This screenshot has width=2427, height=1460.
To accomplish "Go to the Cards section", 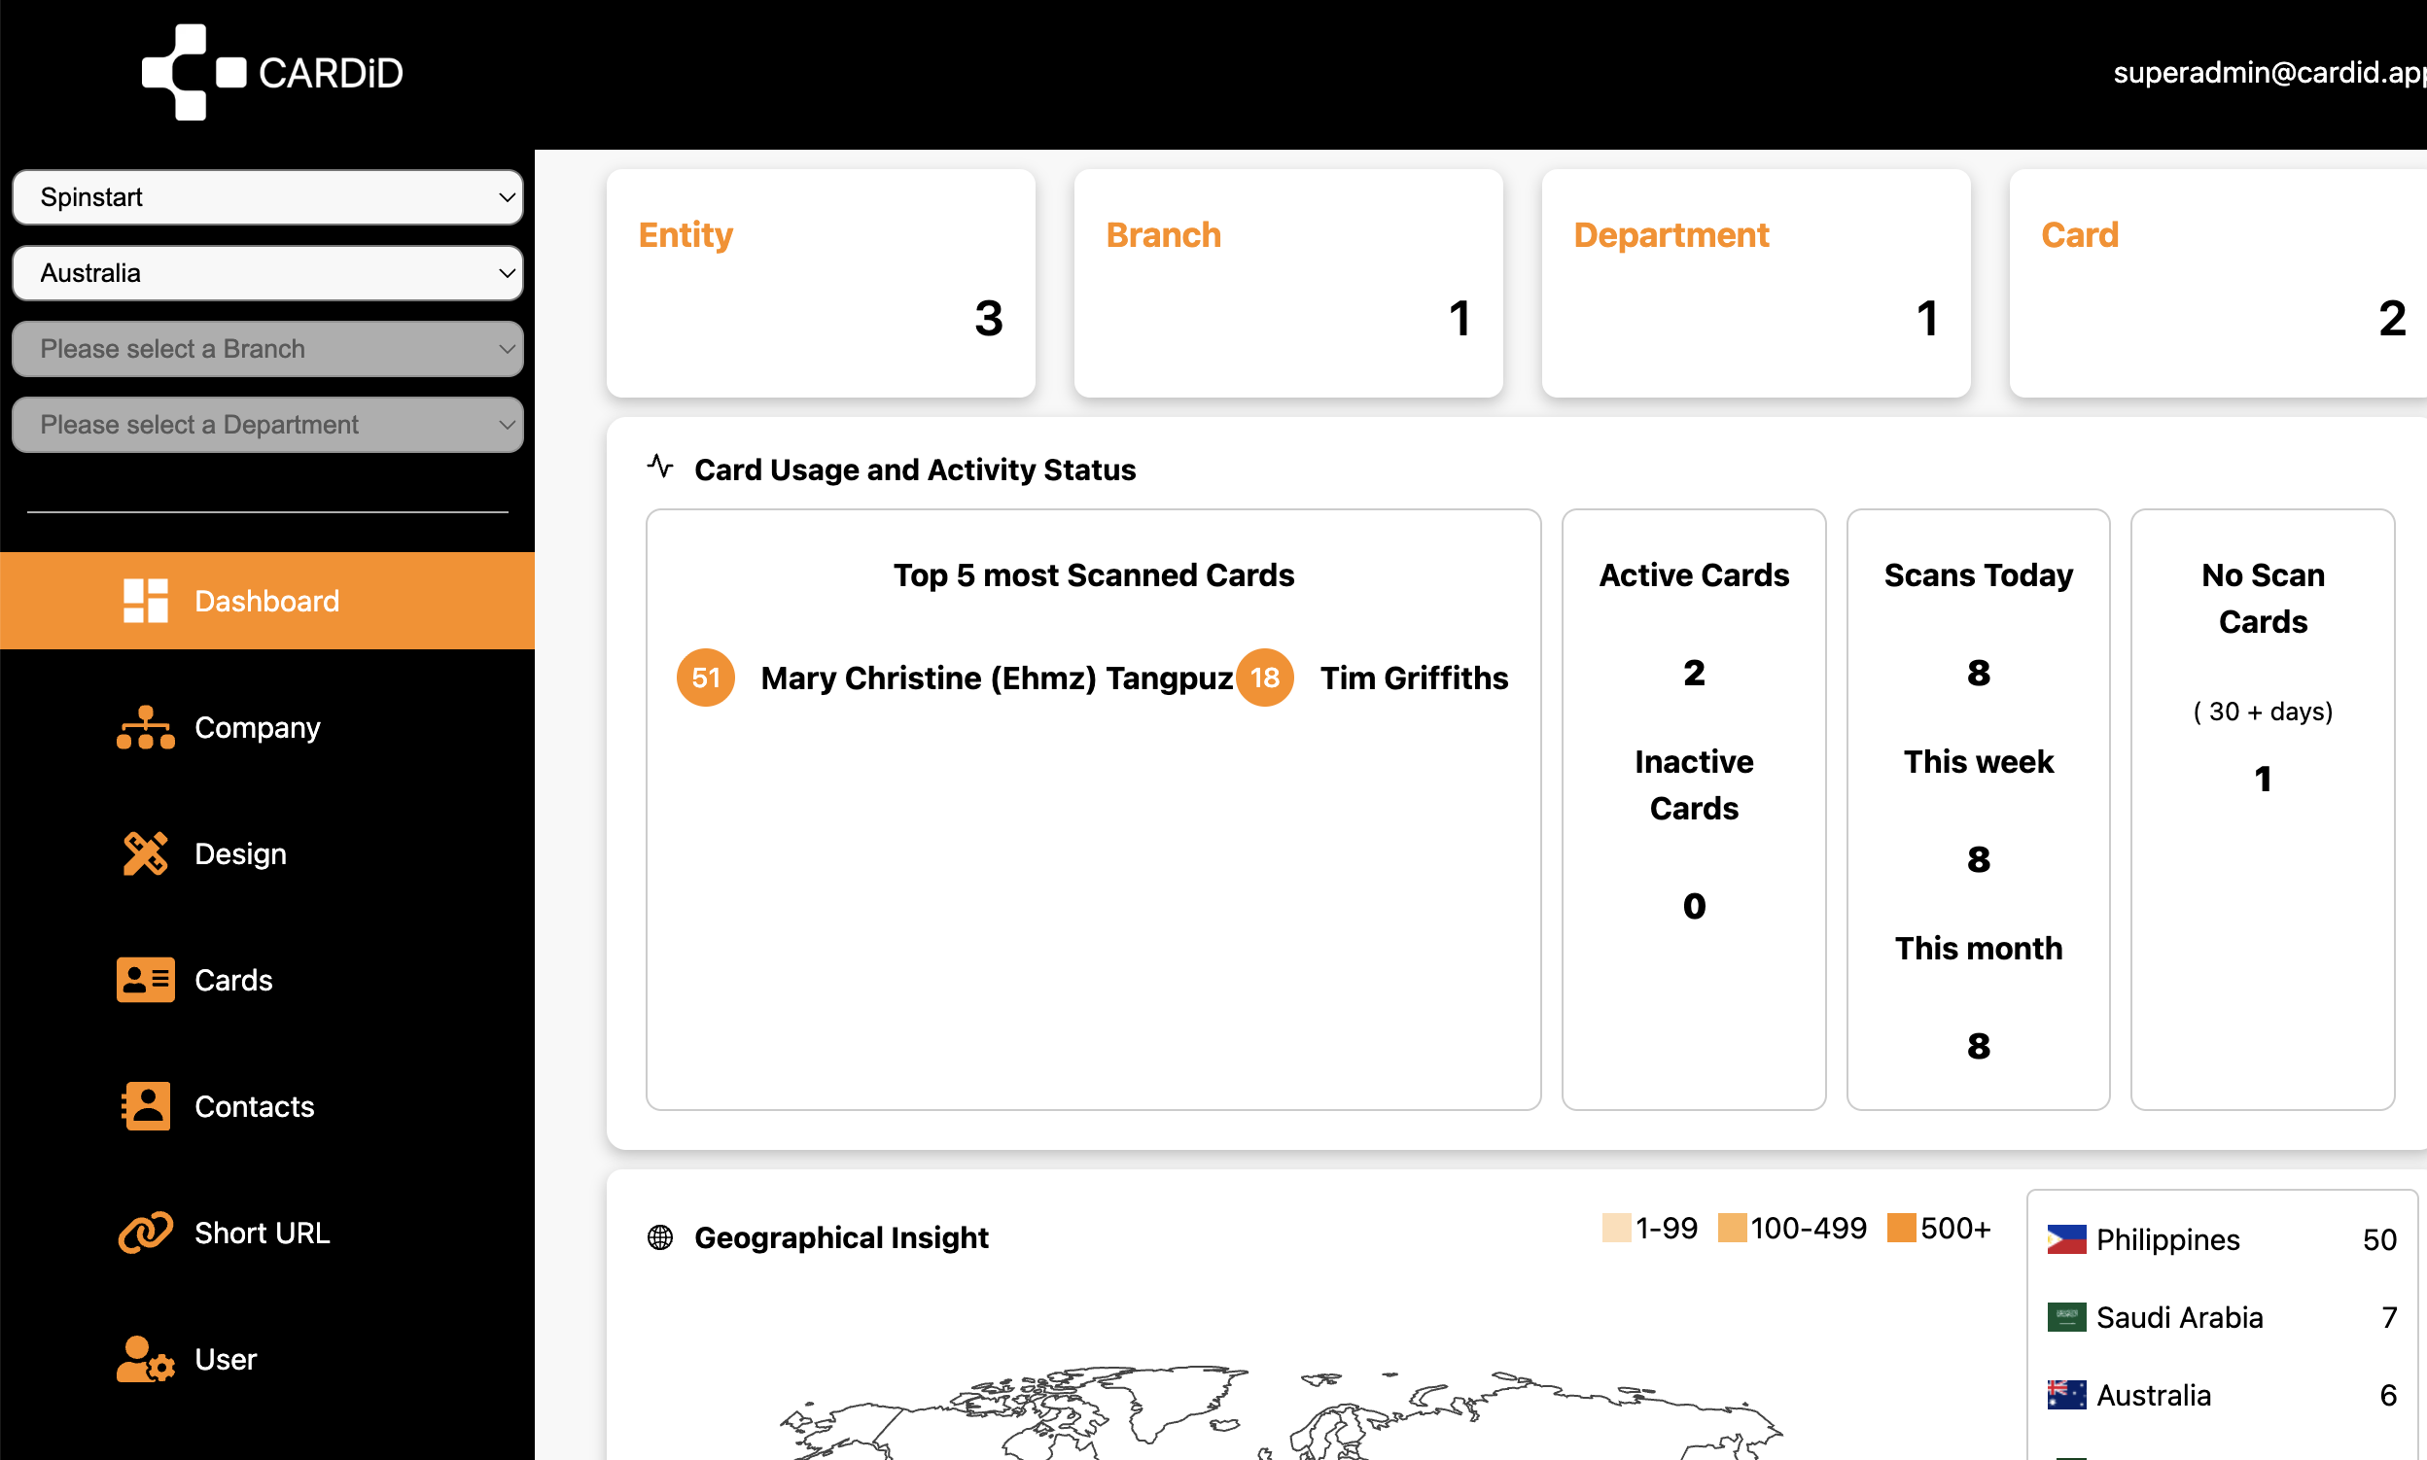I will tap(233, 980).
